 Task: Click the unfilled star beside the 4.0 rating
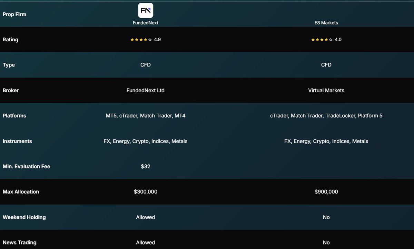point(331,40)
